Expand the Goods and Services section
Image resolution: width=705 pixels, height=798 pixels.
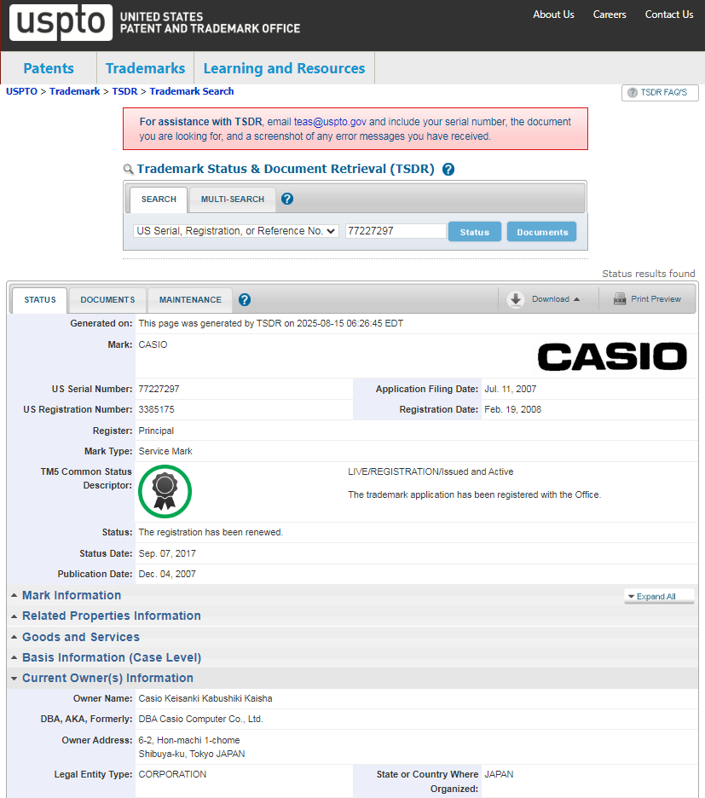80,637
